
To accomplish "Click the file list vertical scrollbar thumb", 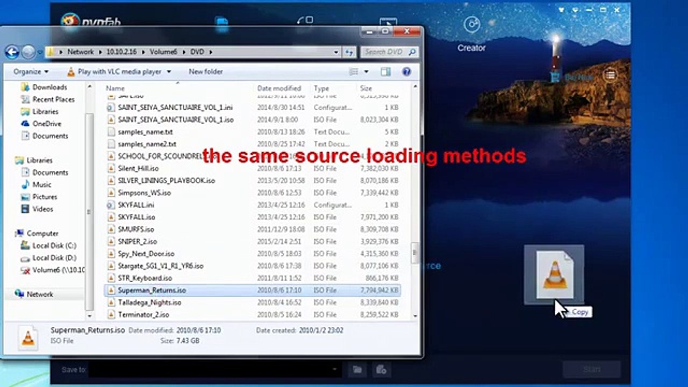I will click(414, 253).
